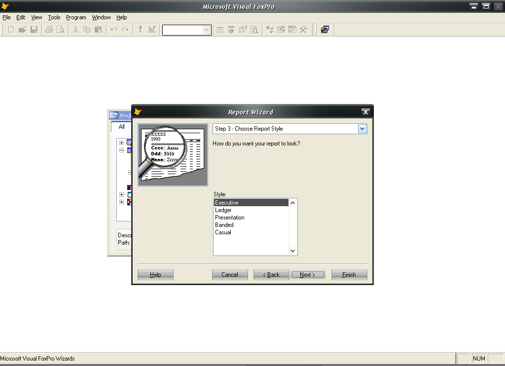The width and height of the screenshot is (505, 366).
Task: Click the Undo arrow icon
Action: (x=114, y=30)
